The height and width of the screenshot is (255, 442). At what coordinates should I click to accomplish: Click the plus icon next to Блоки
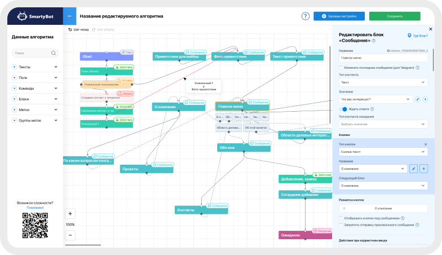tap(15, 99)
